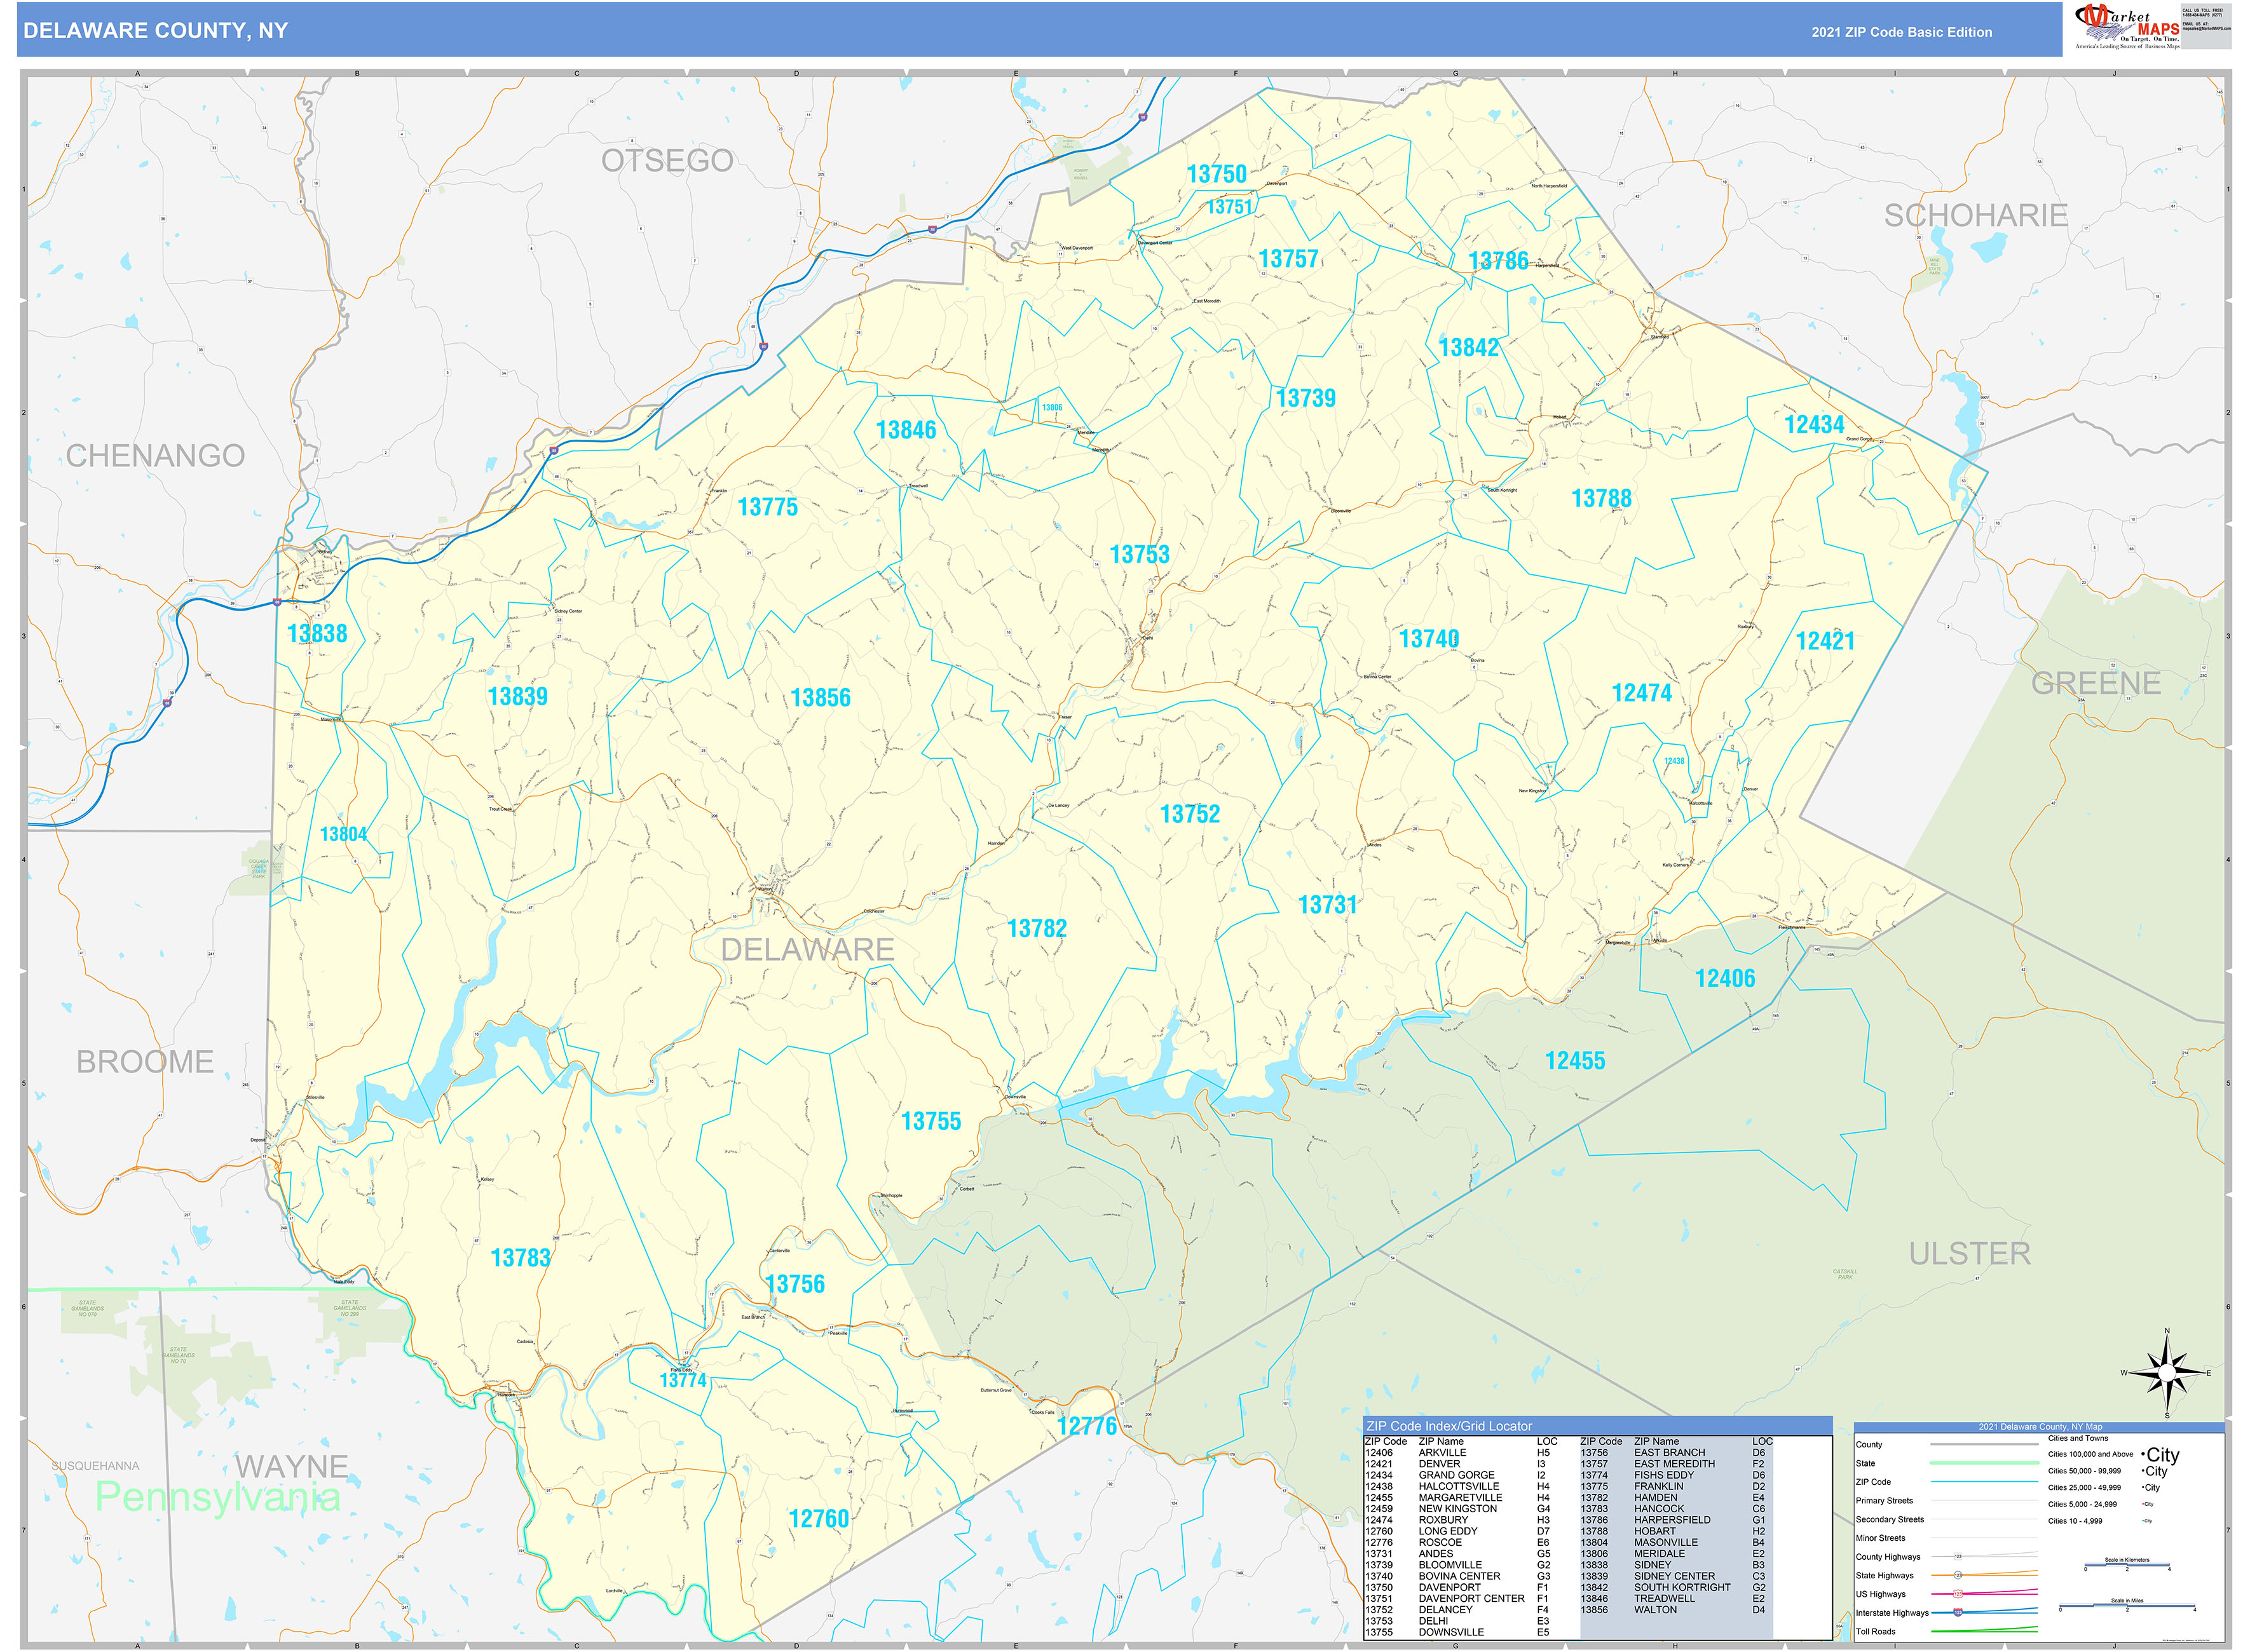Click the SCHOHARIE county label

[1976, 215]
